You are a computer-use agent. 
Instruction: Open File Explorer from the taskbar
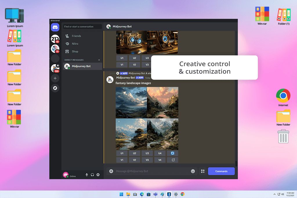pyautogui.click(x=128, y=194)
